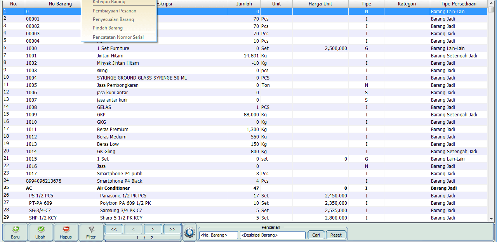Screen dimensions: 497x242
Task: Go to first page with << button
Action: (114, 229)
